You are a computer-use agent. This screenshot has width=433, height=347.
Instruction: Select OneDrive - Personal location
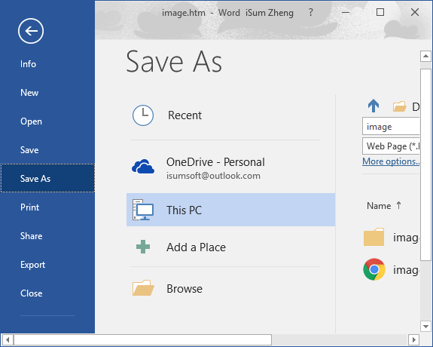[x=231, y=167]
